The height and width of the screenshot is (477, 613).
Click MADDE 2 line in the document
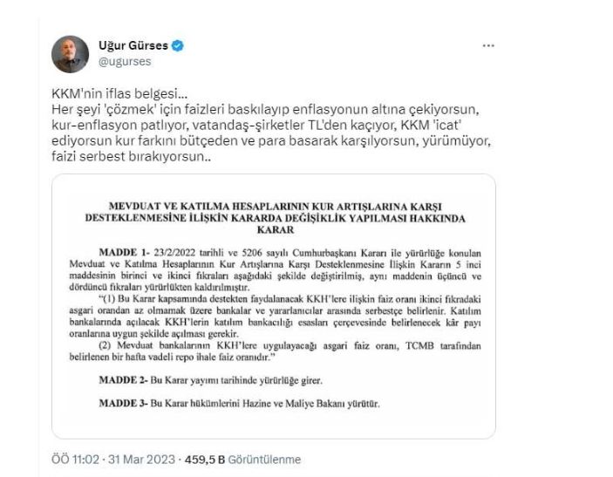(x=211, y=380)
